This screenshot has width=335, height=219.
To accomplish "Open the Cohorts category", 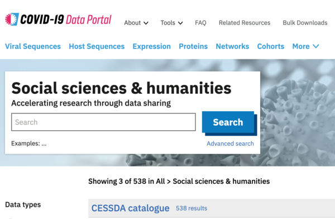I will (x=270, y=46).
